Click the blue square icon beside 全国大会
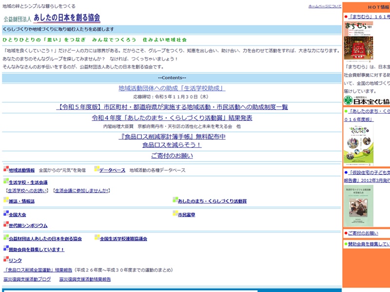390x292 pixels. click(6, 213)
